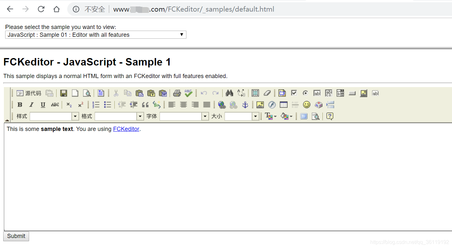
Task: Insert a Selection Field form icon
Action: 340,93
